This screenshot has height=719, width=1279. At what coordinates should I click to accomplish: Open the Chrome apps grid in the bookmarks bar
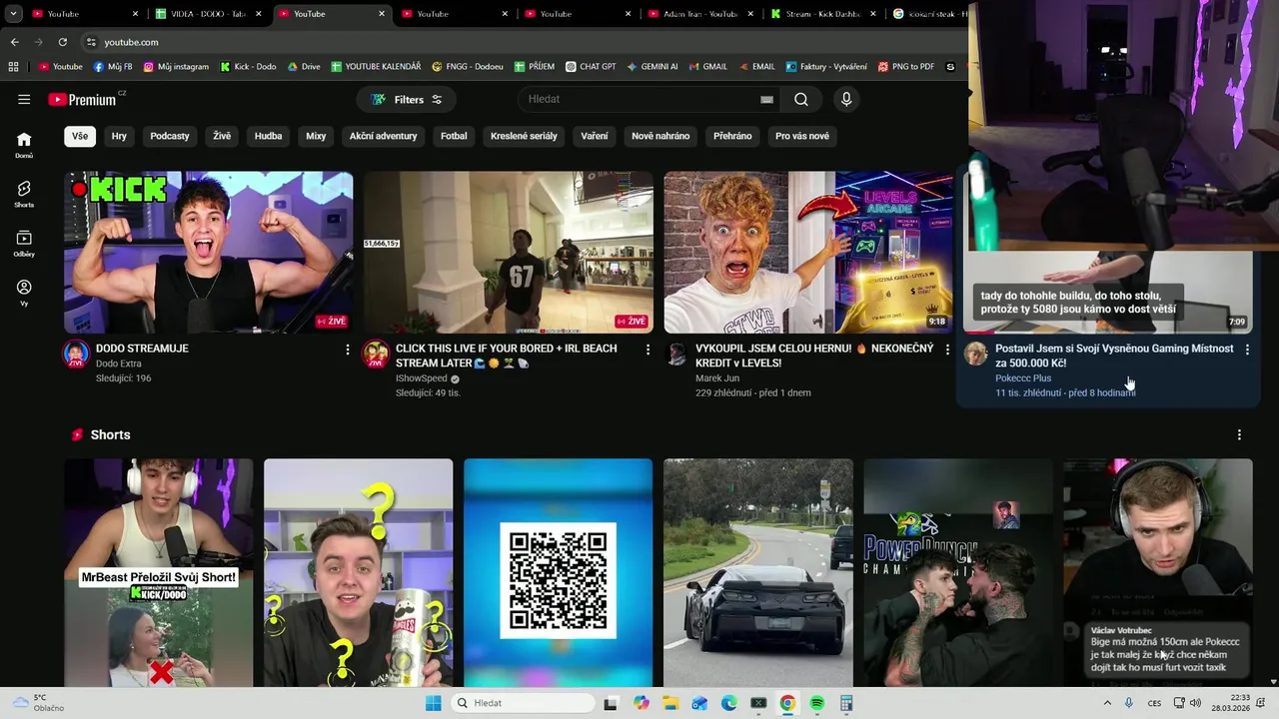(13, 67)
